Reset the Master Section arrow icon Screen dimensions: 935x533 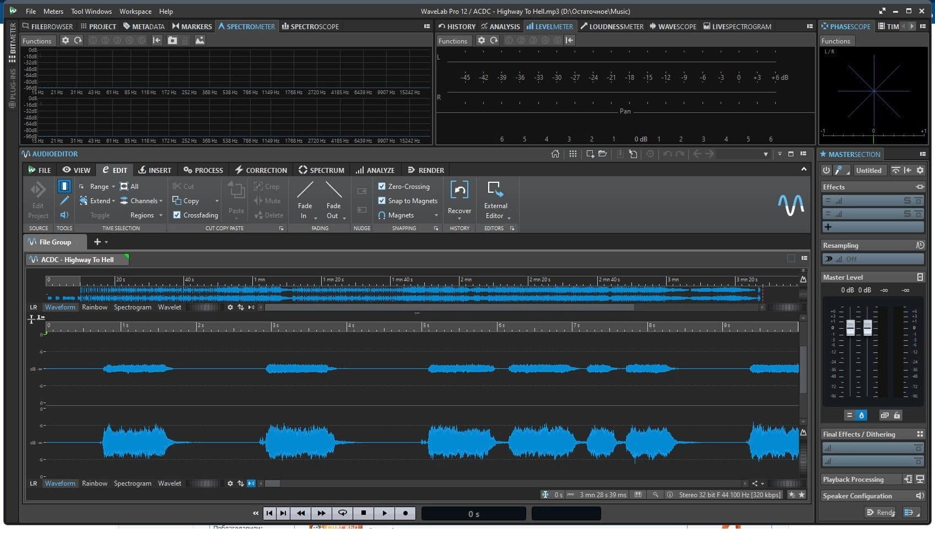(907, 171)
